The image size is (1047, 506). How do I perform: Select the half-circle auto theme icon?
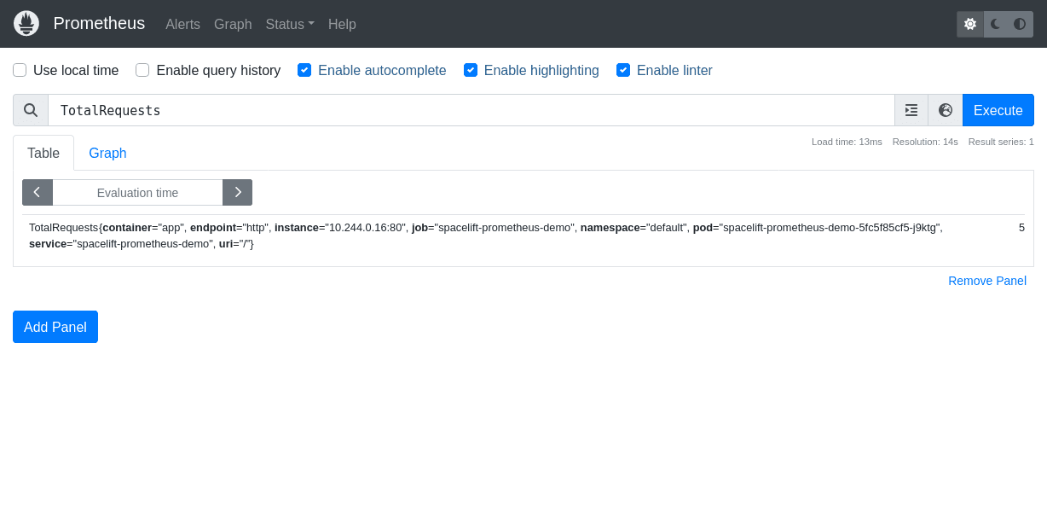coord(1021,24)
